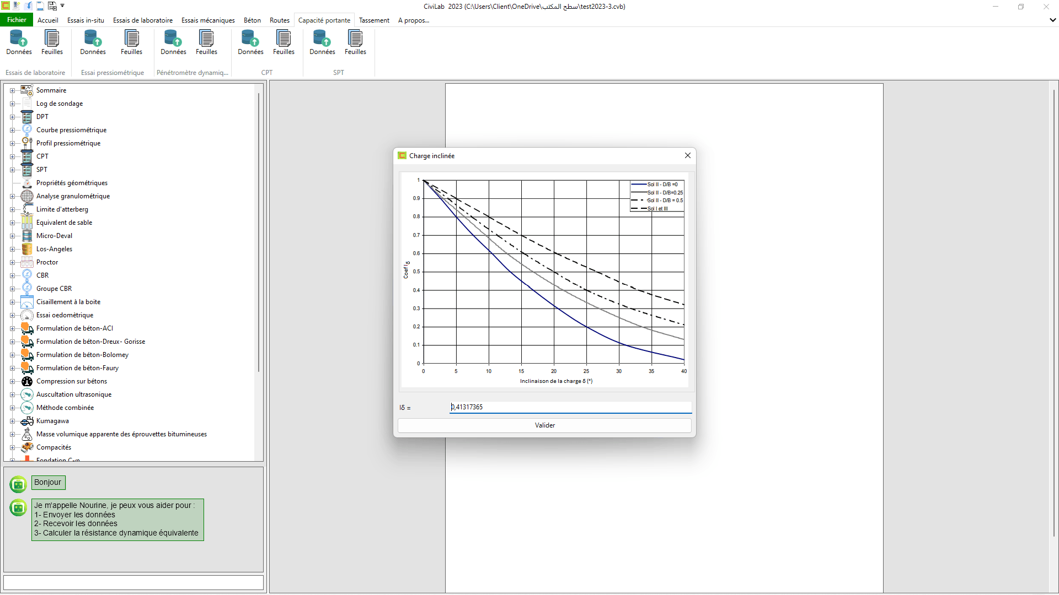Click the chat input box at bottom

(133, 582)
